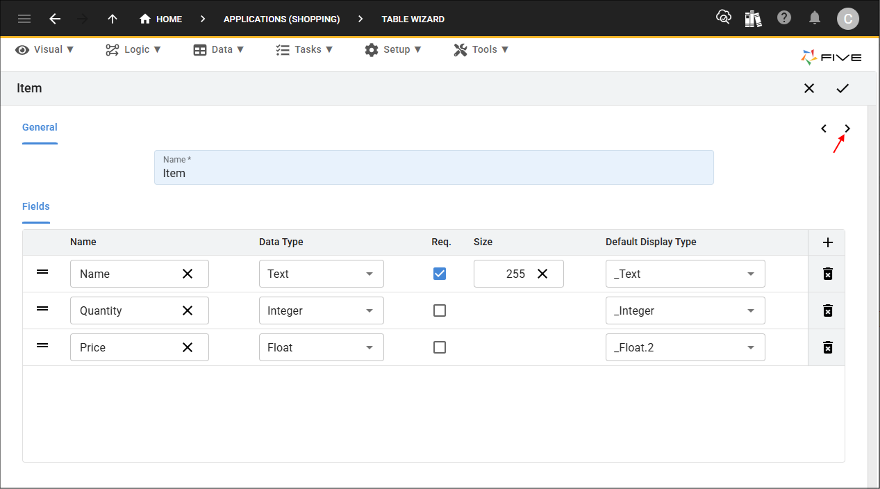The width and height of the screenshot is (880, 489).
Task: Click the next arrow chevron
Action: click(847, 129)
